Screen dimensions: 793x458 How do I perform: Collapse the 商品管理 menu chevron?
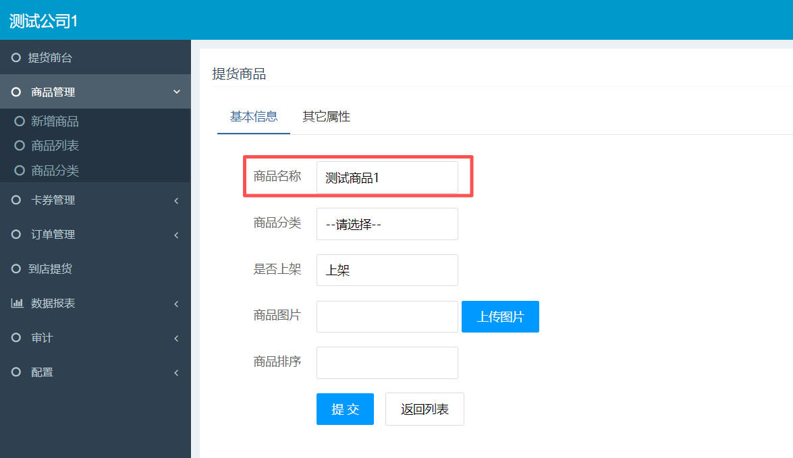(x=177, y=92)
